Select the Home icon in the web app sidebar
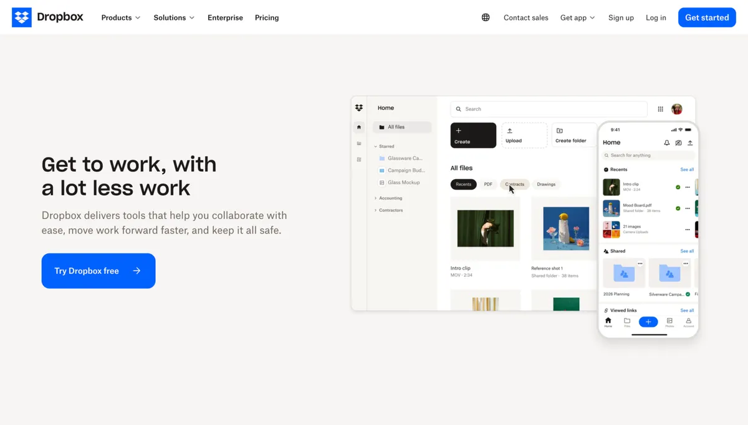Image resolution: width=748 pixels, height=425 pixels. pyautogui.click(x=359, y=127)
